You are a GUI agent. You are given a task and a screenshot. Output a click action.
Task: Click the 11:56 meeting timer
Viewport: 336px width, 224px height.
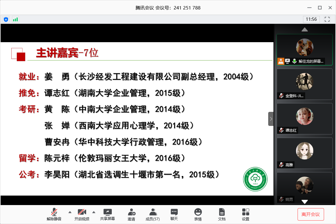click(x=311, y=19)
